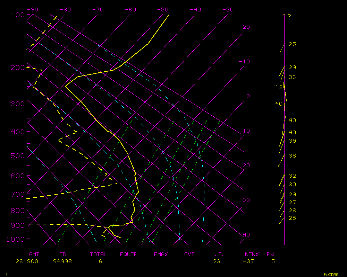The image size is (347, 277).
Task: Select the L.I. value 23
Action: coord(217,261)
